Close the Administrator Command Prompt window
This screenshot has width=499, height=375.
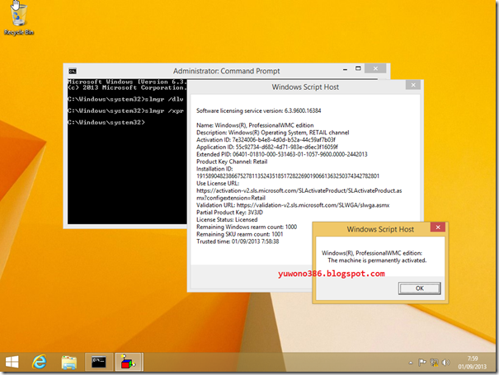375,68
